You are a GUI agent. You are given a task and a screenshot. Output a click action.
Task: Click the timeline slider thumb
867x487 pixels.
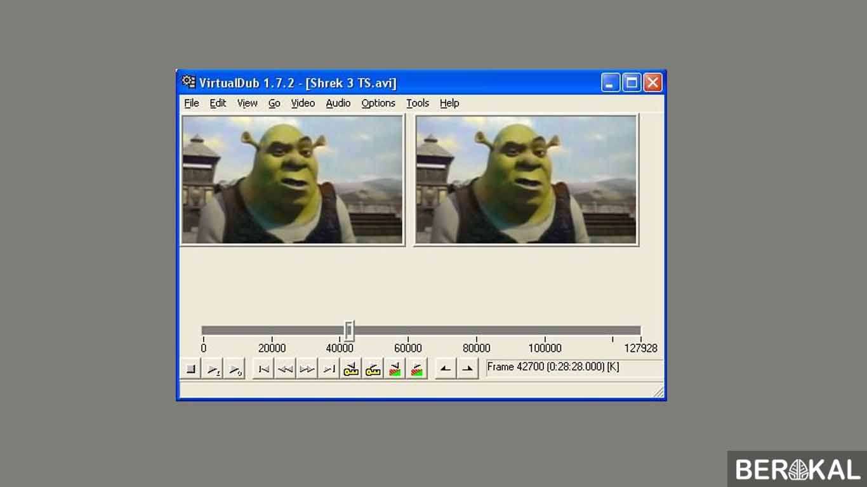pyautogui.click(x=349, y=330)
